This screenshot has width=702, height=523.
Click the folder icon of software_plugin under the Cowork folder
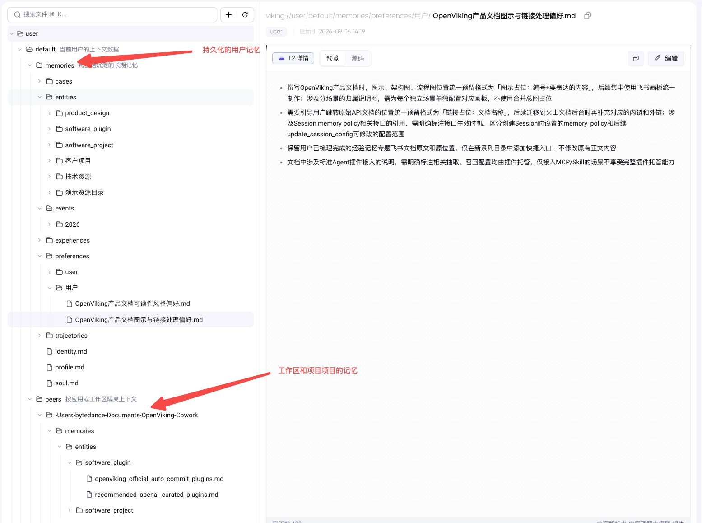click(x=79, y=462)
